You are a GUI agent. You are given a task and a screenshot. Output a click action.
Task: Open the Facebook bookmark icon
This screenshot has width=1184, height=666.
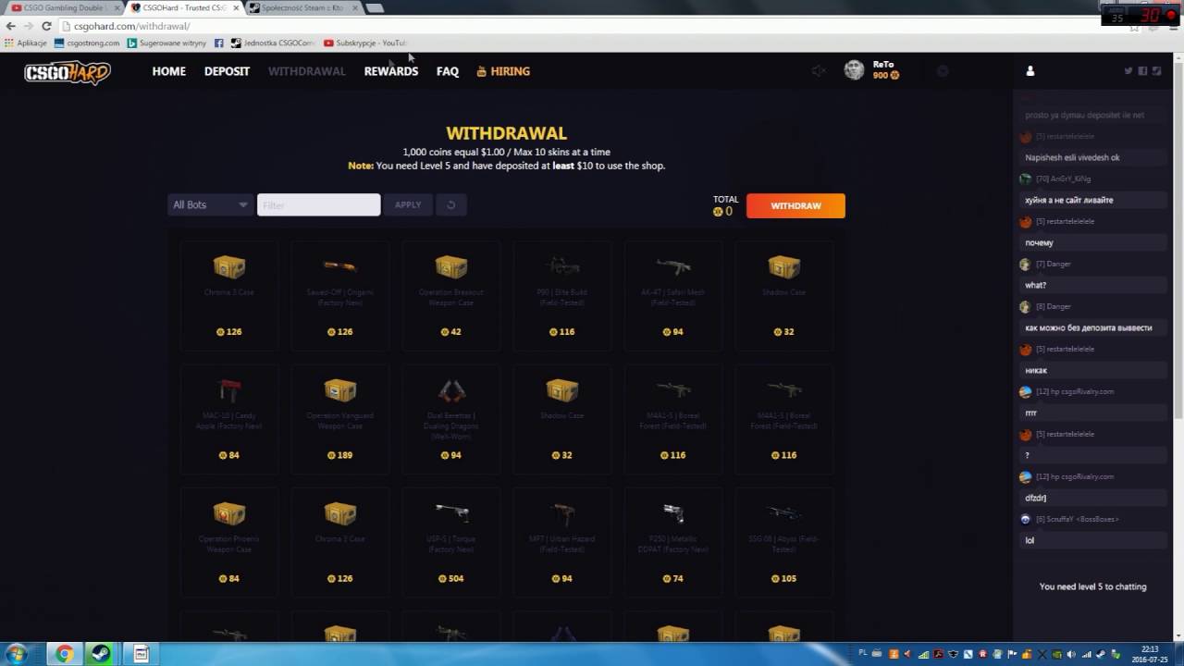[x=219, y=43]
